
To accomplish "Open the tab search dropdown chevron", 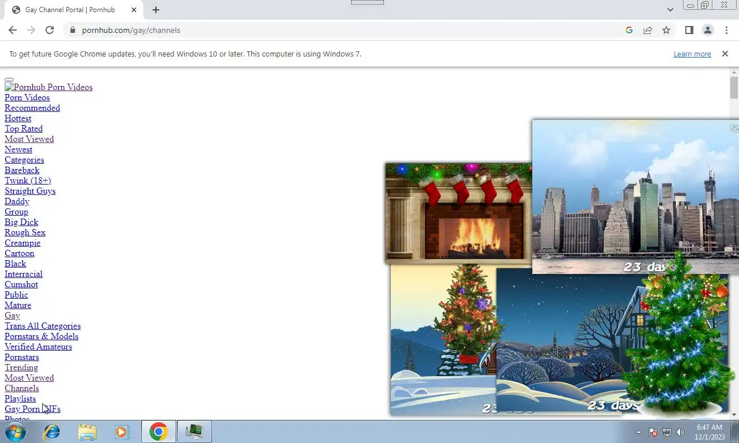I will 670,10.
